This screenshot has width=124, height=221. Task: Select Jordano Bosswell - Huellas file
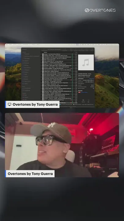pos(60,80)
